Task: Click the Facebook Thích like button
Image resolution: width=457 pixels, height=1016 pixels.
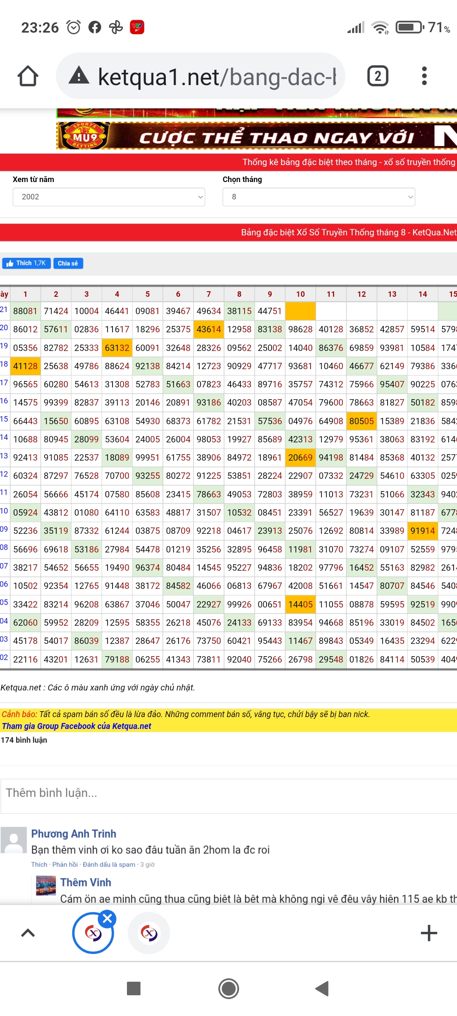Action: coord(26,263)
